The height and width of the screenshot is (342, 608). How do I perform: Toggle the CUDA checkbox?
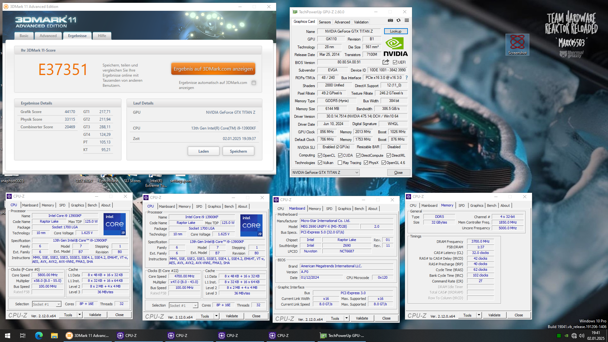(x=340, y=155)
